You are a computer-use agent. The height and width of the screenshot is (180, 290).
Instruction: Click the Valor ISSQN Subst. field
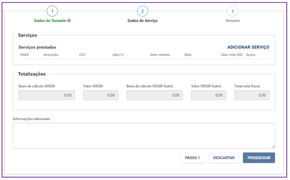click(x=209, y=95)
